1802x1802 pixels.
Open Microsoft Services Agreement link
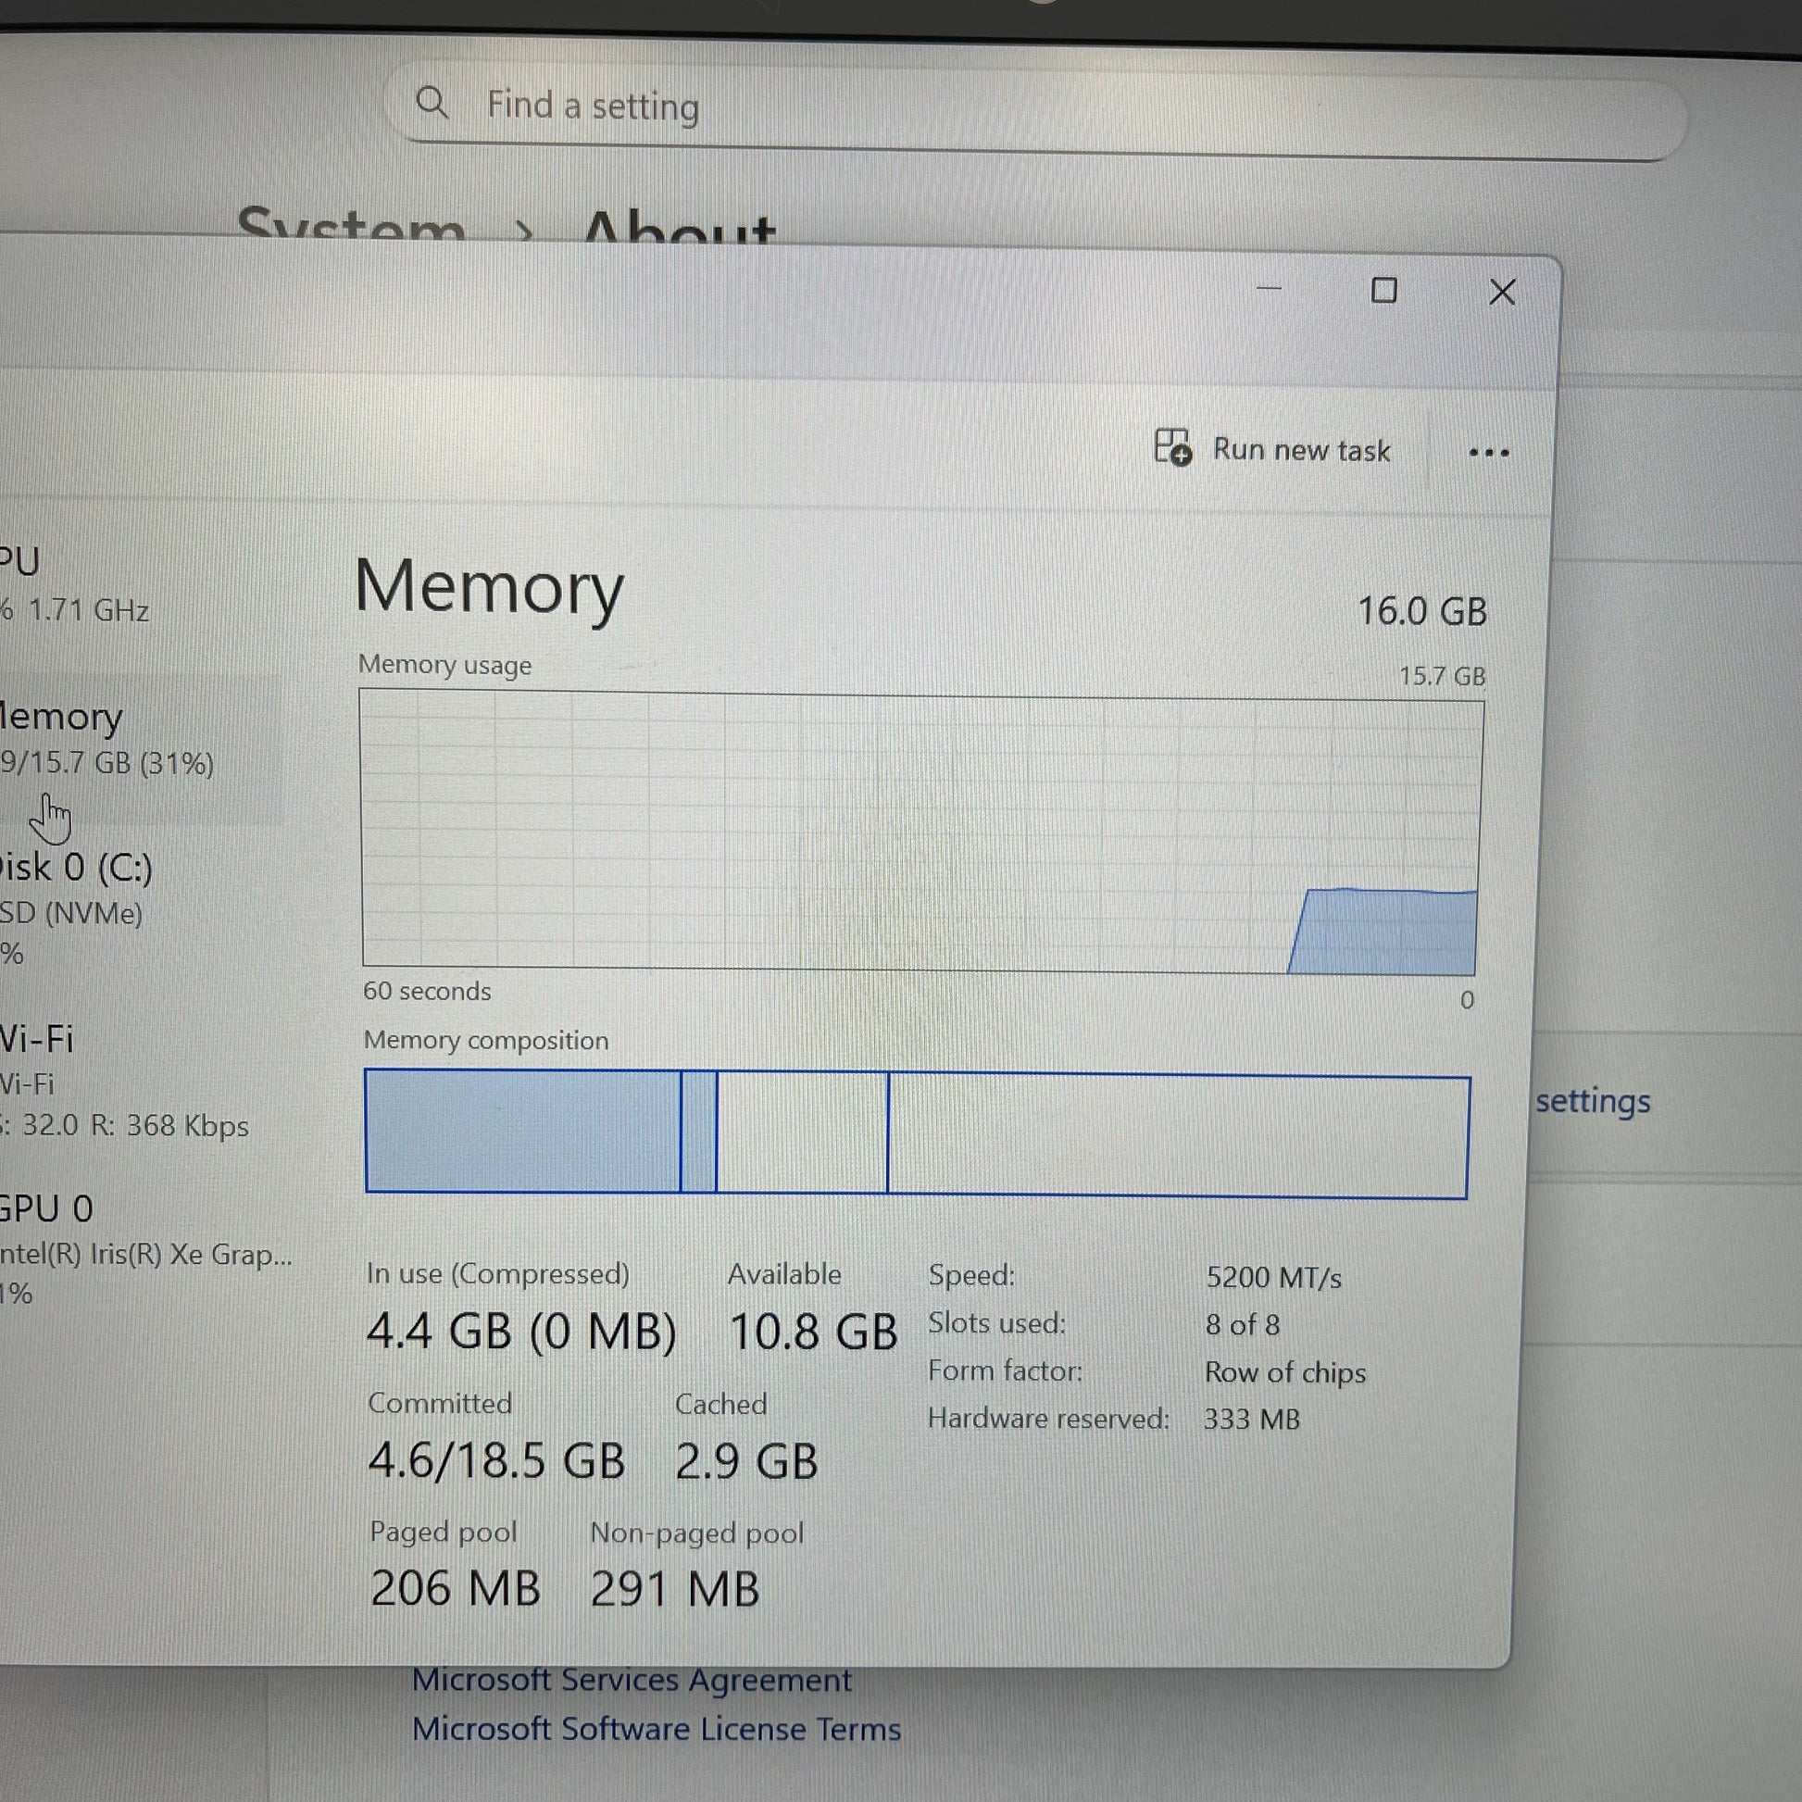pyautogui.click(x=632, y=1681)
